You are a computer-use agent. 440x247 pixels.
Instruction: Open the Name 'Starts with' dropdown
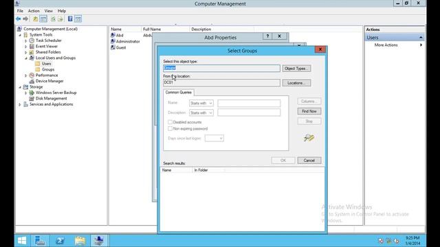201,104
